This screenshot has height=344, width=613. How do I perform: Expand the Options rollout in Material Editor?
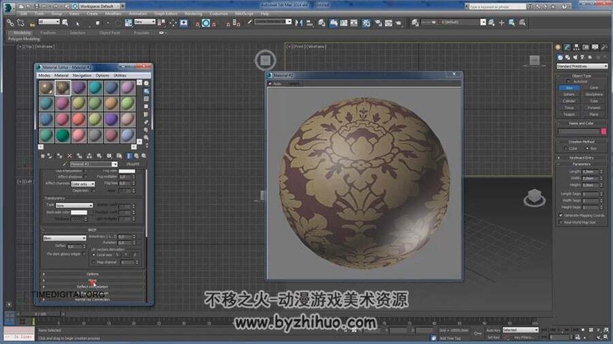click(93, 274)
